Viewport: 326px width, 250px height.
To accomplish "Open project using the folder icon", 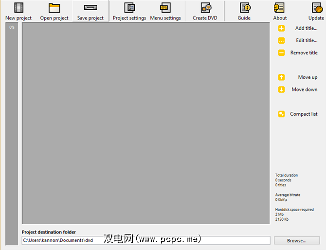I will point(54,8).
